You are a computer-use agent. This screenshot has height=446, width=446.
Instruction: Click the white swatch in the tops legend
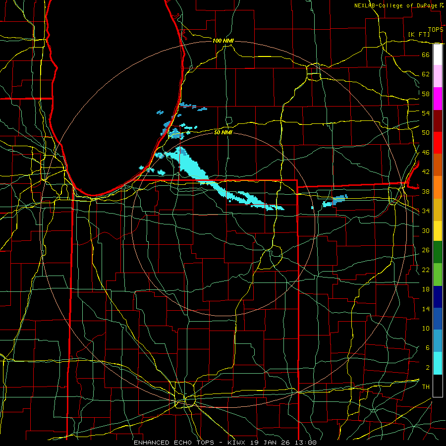(438, 55)
